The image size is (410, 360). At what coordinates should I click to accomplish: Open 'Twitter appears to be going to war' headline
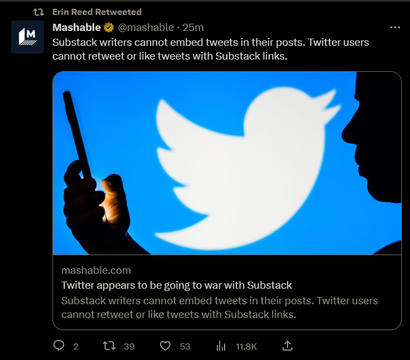click(177, 285)
